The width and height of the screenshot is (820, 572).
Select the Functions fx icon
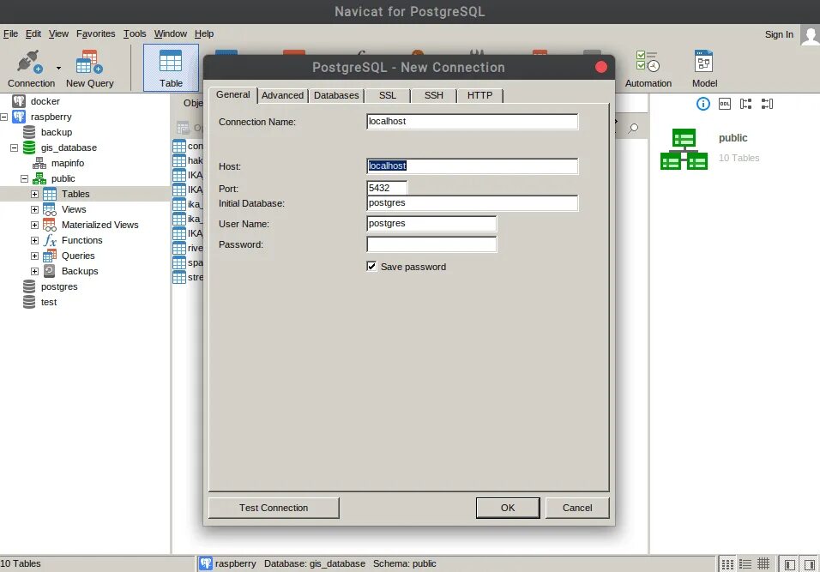click(50, 240)
